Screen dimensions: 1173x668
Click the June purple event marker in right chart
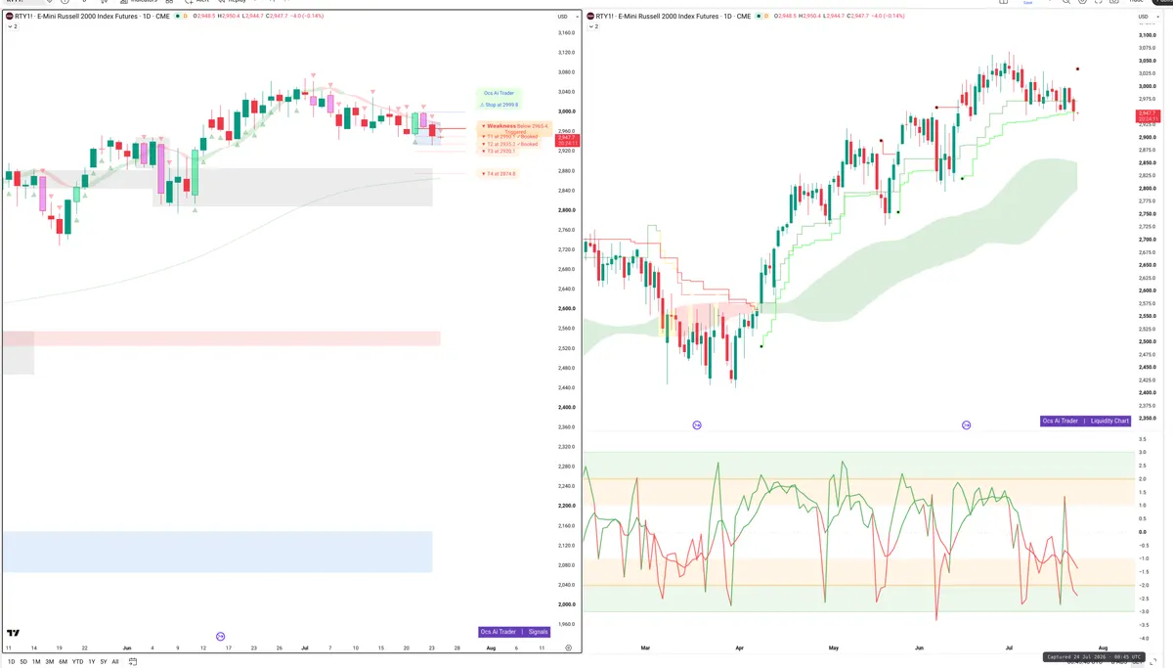(x=966, y=424)
